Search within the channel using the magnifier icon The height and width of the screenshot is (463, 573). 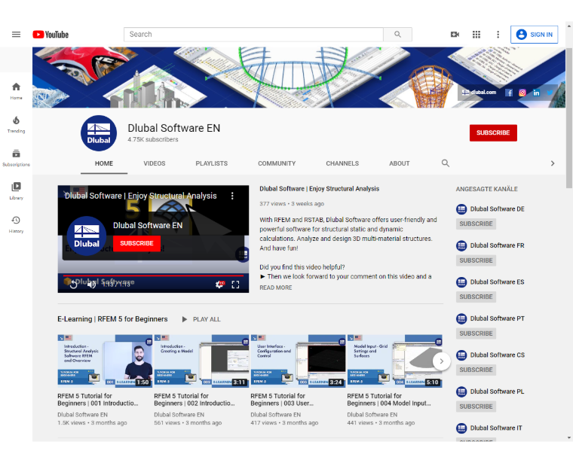(x=445, y=163)
